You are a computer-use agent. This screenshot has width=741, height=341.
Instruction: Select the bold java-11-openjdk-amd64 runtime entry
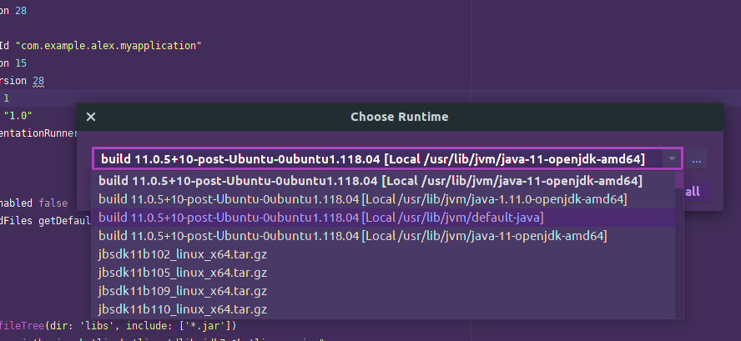point(383,181)
